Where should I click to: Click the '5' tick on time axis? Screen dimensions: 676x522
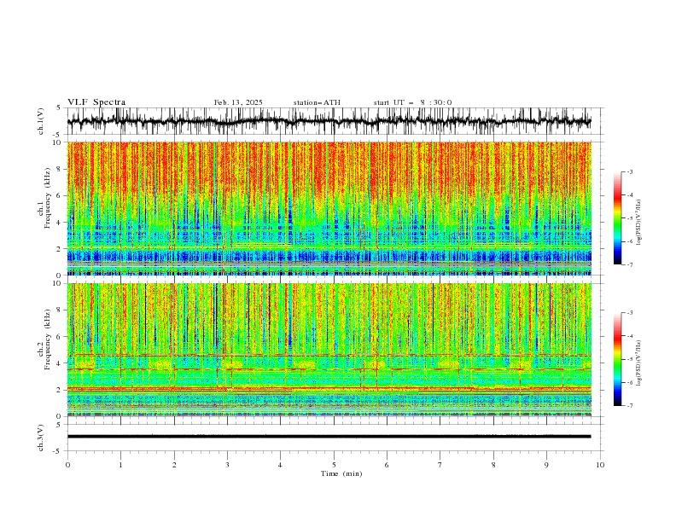coord(334,465)
